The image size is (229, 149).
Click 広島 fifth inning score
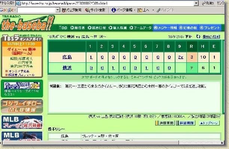click(x=135, y=57)
